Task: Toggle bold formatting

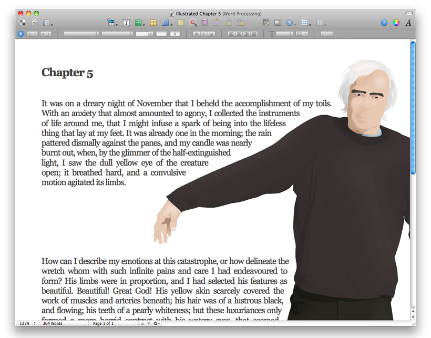Action: point(196,34)
